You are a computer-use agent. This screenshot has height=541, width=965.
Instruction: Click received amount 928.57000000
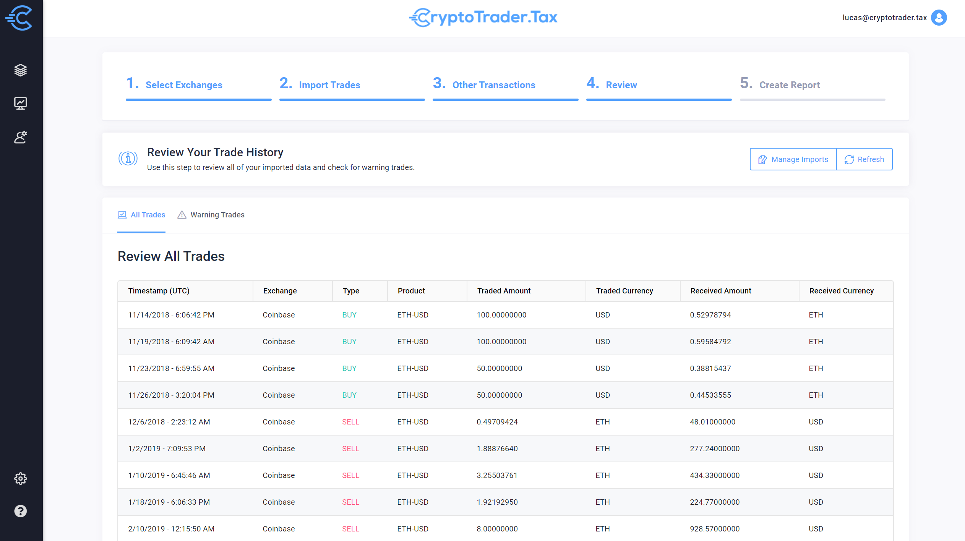pos(715,529)
